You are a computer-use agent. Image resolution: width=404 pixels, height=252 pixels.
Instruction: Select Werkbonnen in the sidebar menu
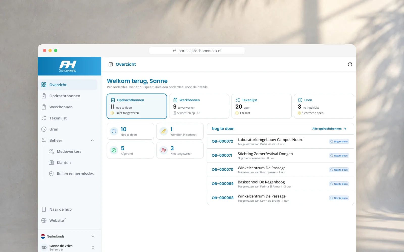coord(68,107)
